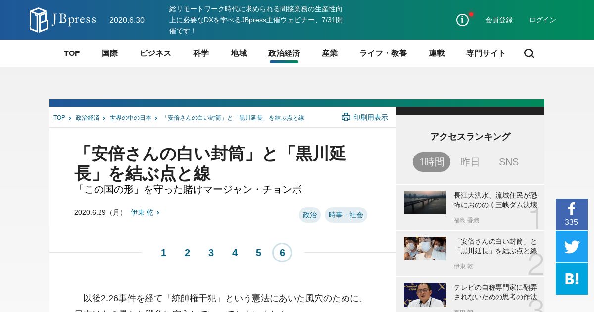Click the ログイン link

point(543,20)
